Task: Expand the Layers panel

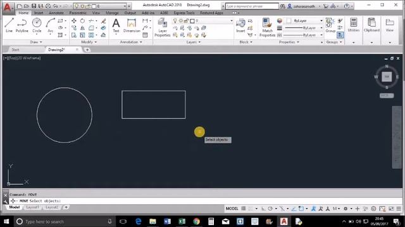Action: pyautogui.click(x=194, y=42)
